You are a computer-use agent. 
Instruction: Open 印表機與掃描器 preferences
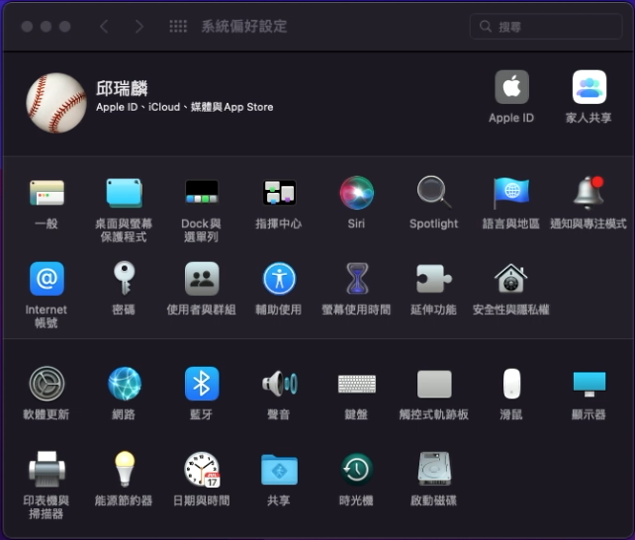click(46, 469)
